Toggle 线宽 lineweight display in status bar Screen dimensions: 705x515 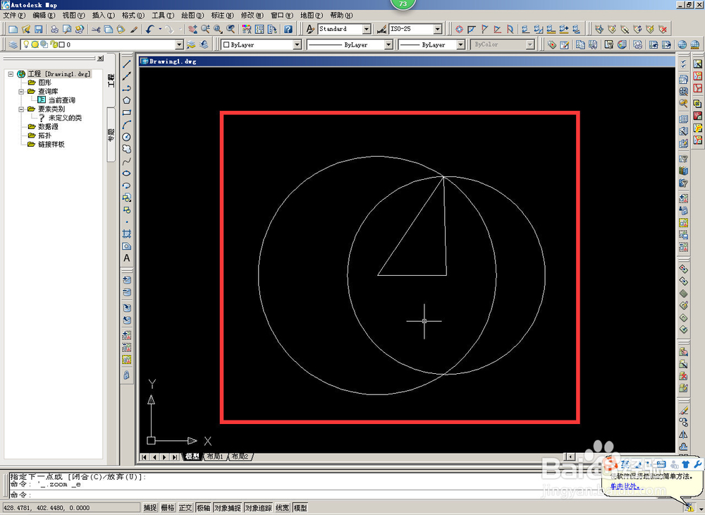(283, 508)
